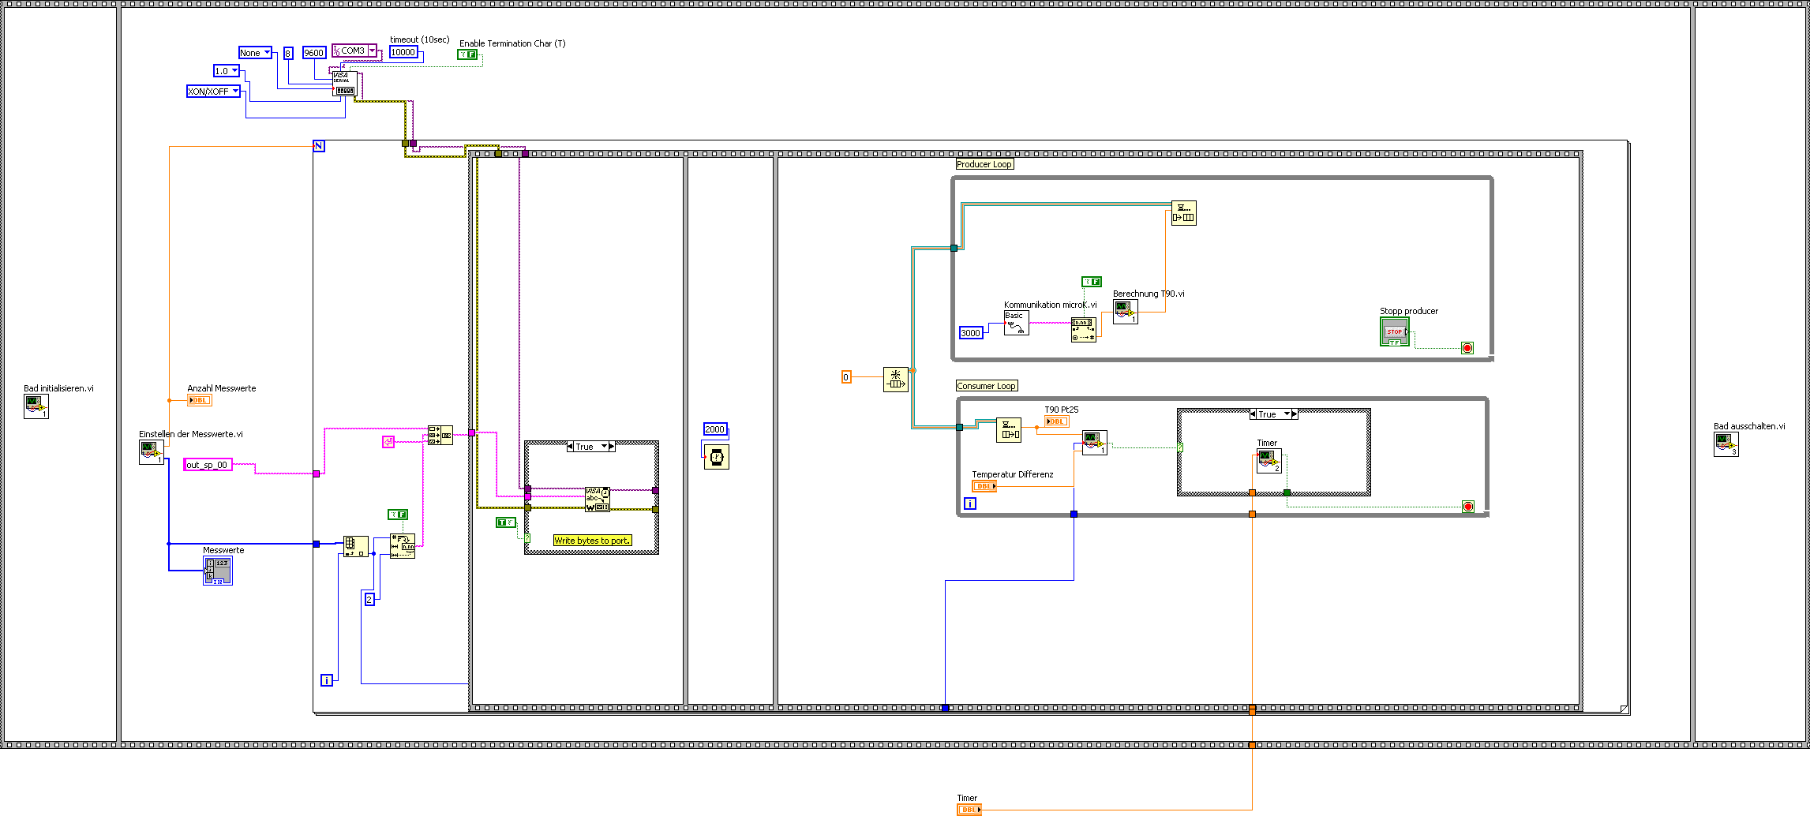Click the Consumer Loop iteration terminal i
1810x816 pixels.
click(970, 503)
